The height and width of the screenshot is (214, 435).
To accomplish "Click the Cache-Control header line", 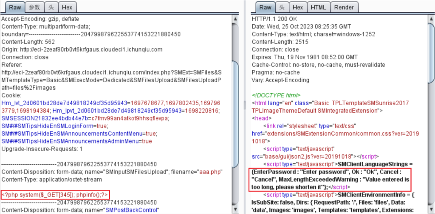I will (x=318, y=65).
